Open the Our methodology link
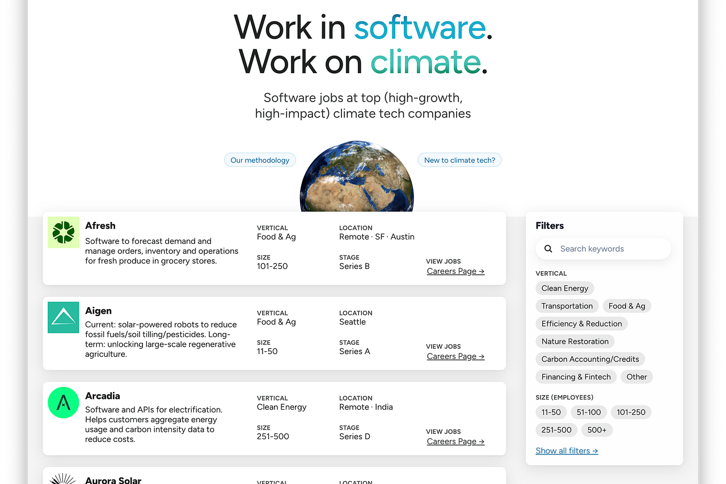The image size is (726, 484). point(260,160)
